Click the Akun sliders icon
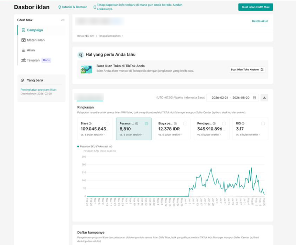This screenshot has height=245, width=296. pos(23,50)
